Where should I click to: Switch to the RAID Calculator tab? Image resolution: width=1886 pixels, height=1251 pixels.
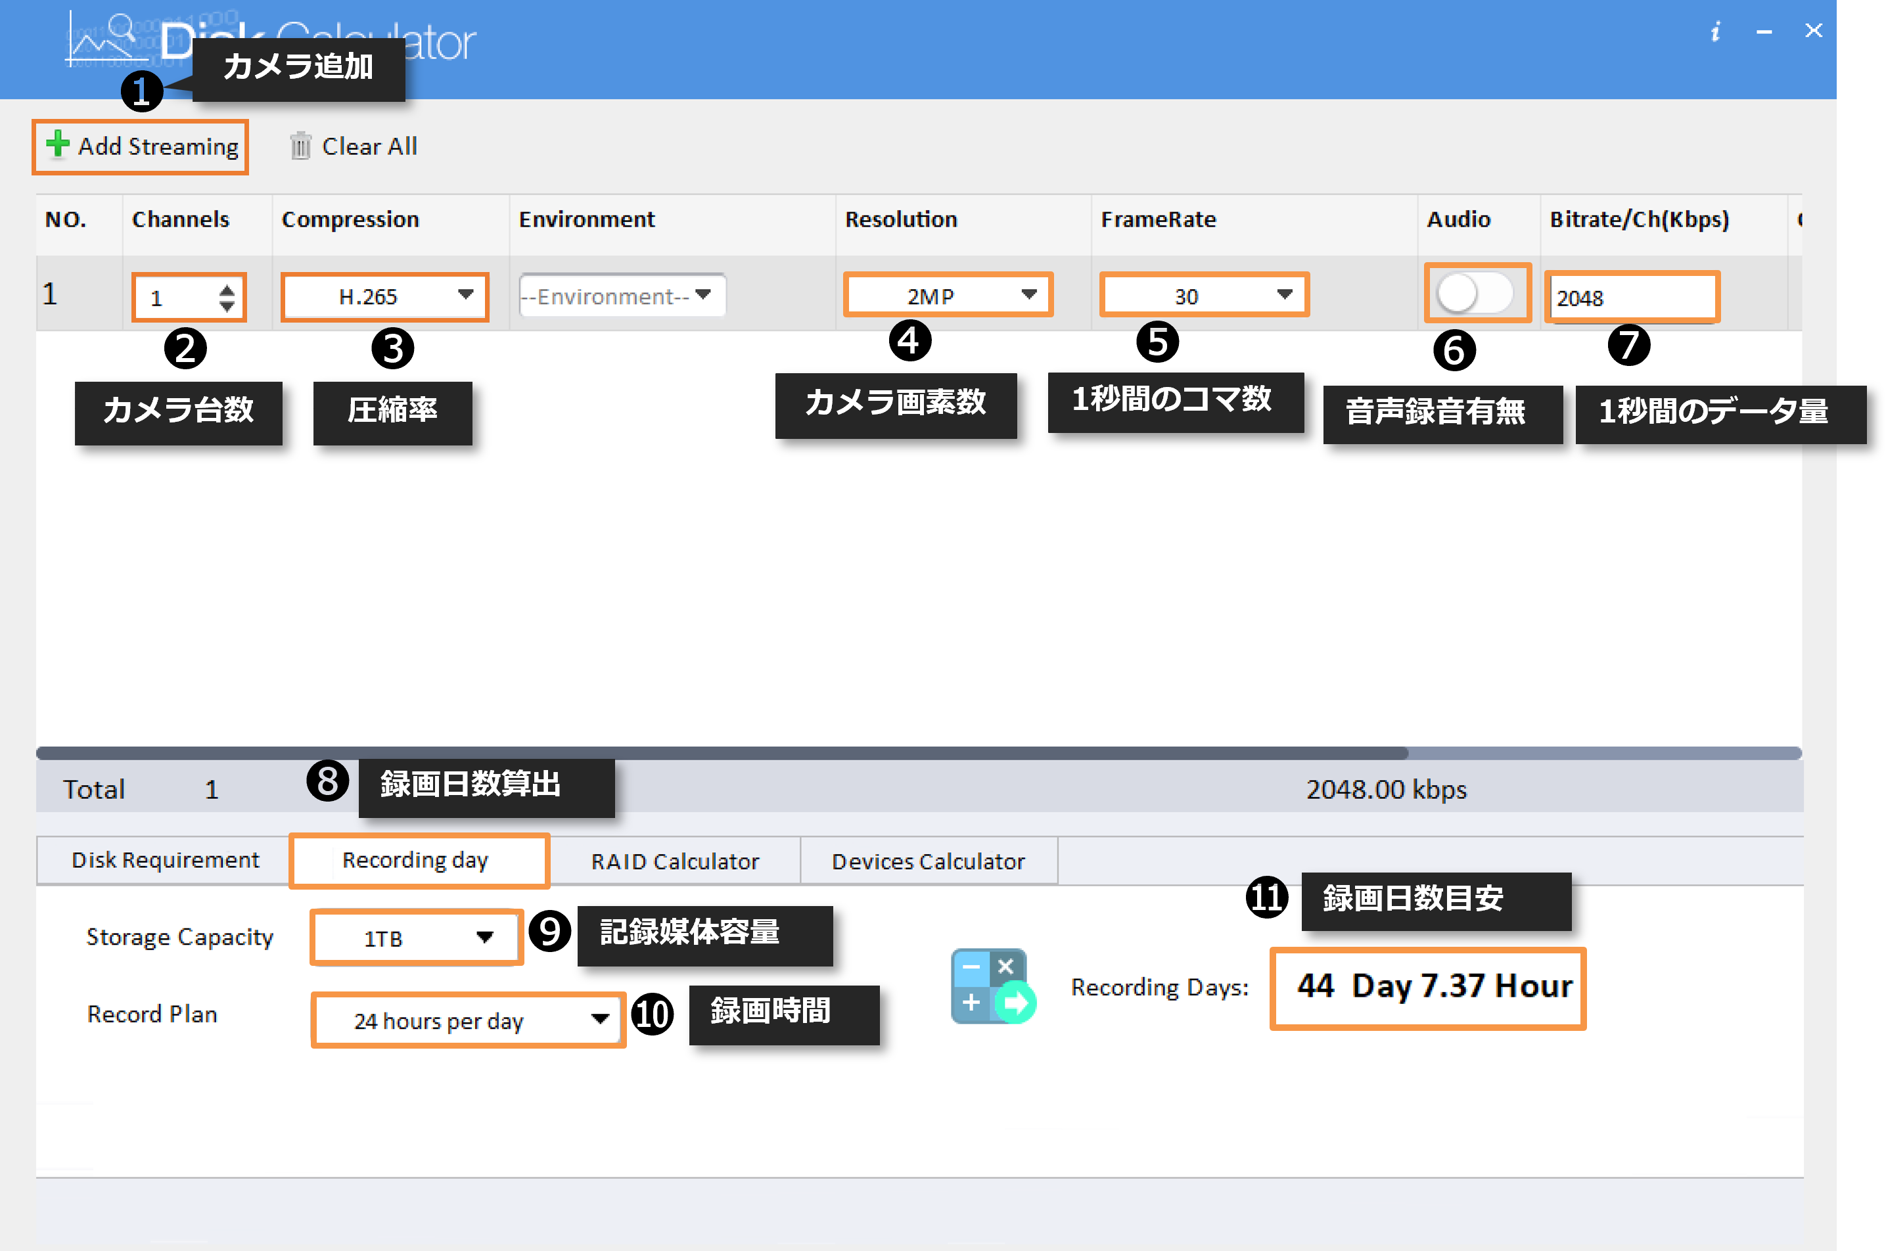pos(675,861)
